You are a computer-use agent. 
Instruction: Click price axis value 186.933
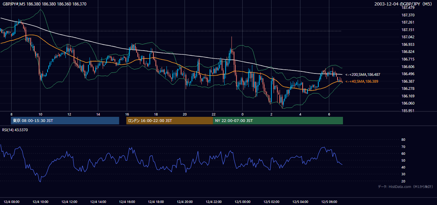coord(408,44)
